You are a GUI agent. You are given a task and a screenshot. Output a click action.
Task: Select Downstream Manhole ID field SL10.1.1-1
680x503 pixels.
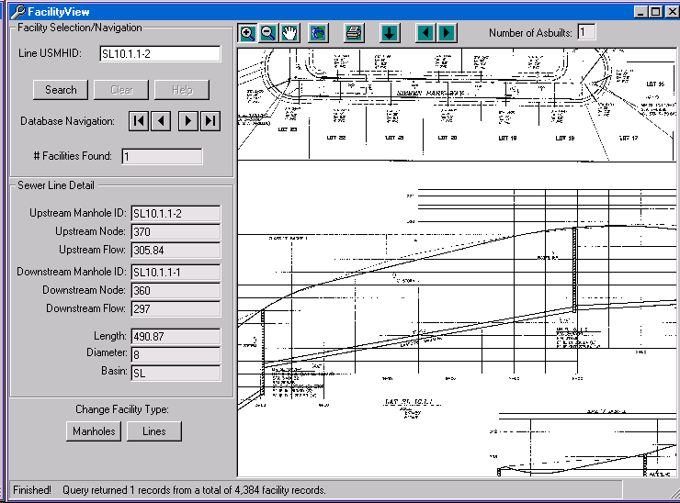pyautogui.click(x=176, y=273)
